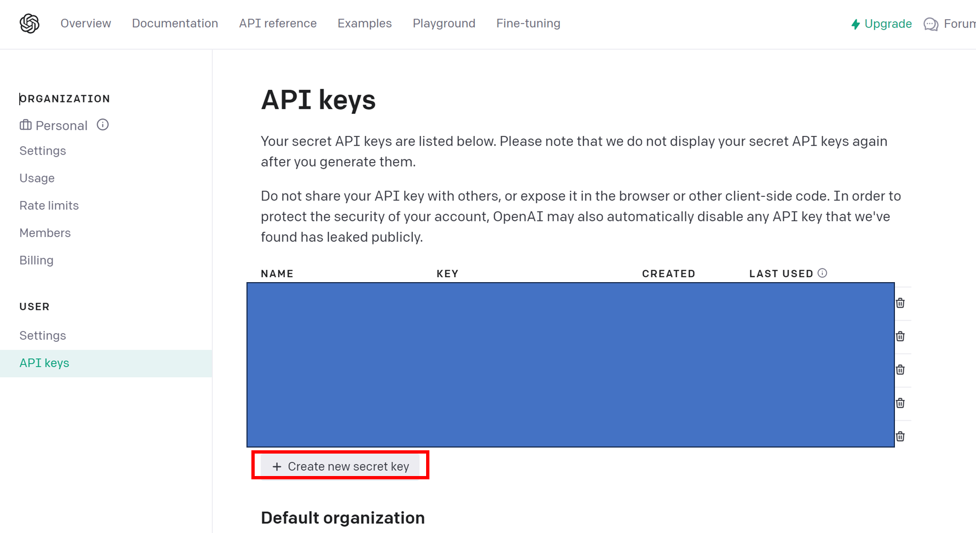Click the info icon next to Personal
This screenshot has width=976, height=533.
[x=102, y=124]
